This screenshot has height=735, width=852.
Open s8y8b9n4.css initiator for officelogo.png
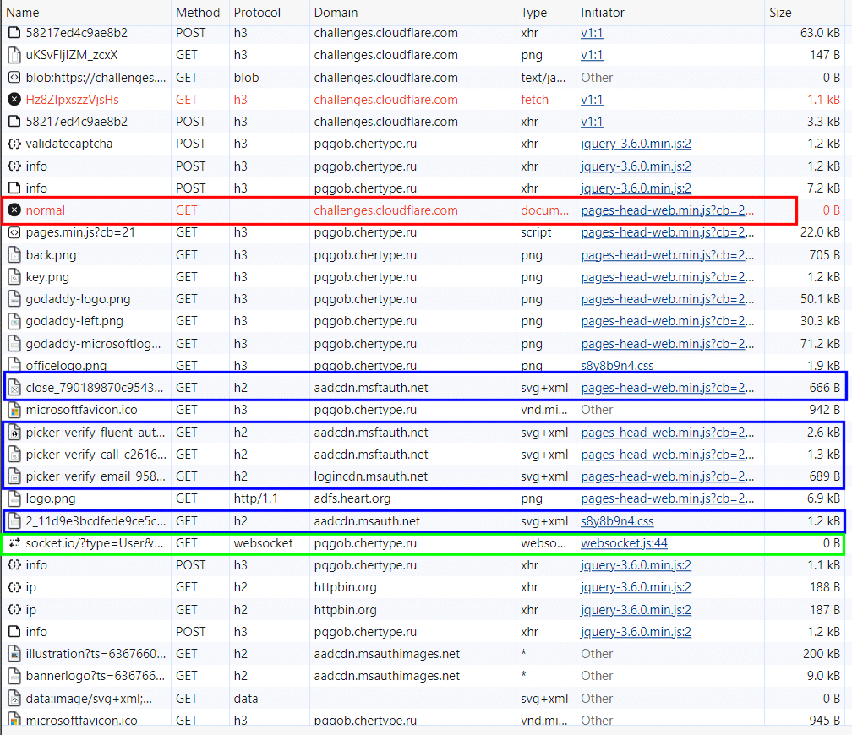click(x=617, y=366)
